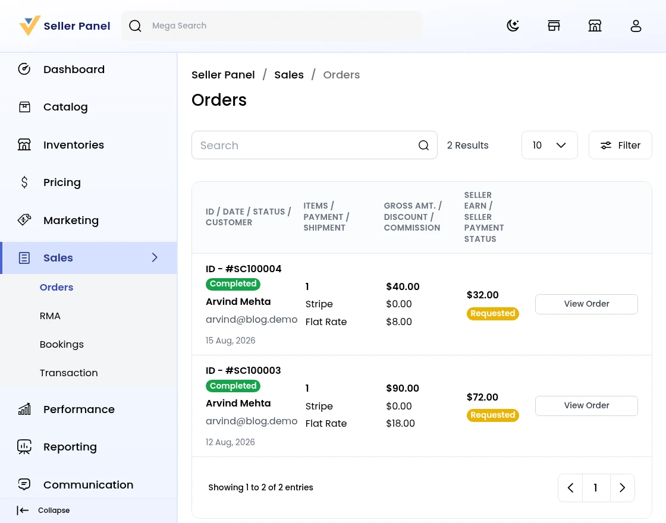This screenshot has height=523, width=666.
Task: Click gross amount $90.00
Action: click(402, 388)
